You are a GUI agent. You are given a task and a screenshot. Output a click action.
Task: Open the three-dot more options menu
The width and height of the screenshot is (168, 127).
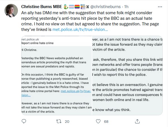point(160,7)
